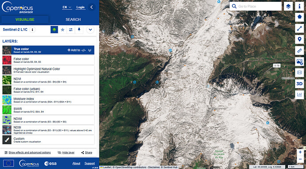306x169 pixels.
Task: Open the ESA logo link
Action: (51, 164)
